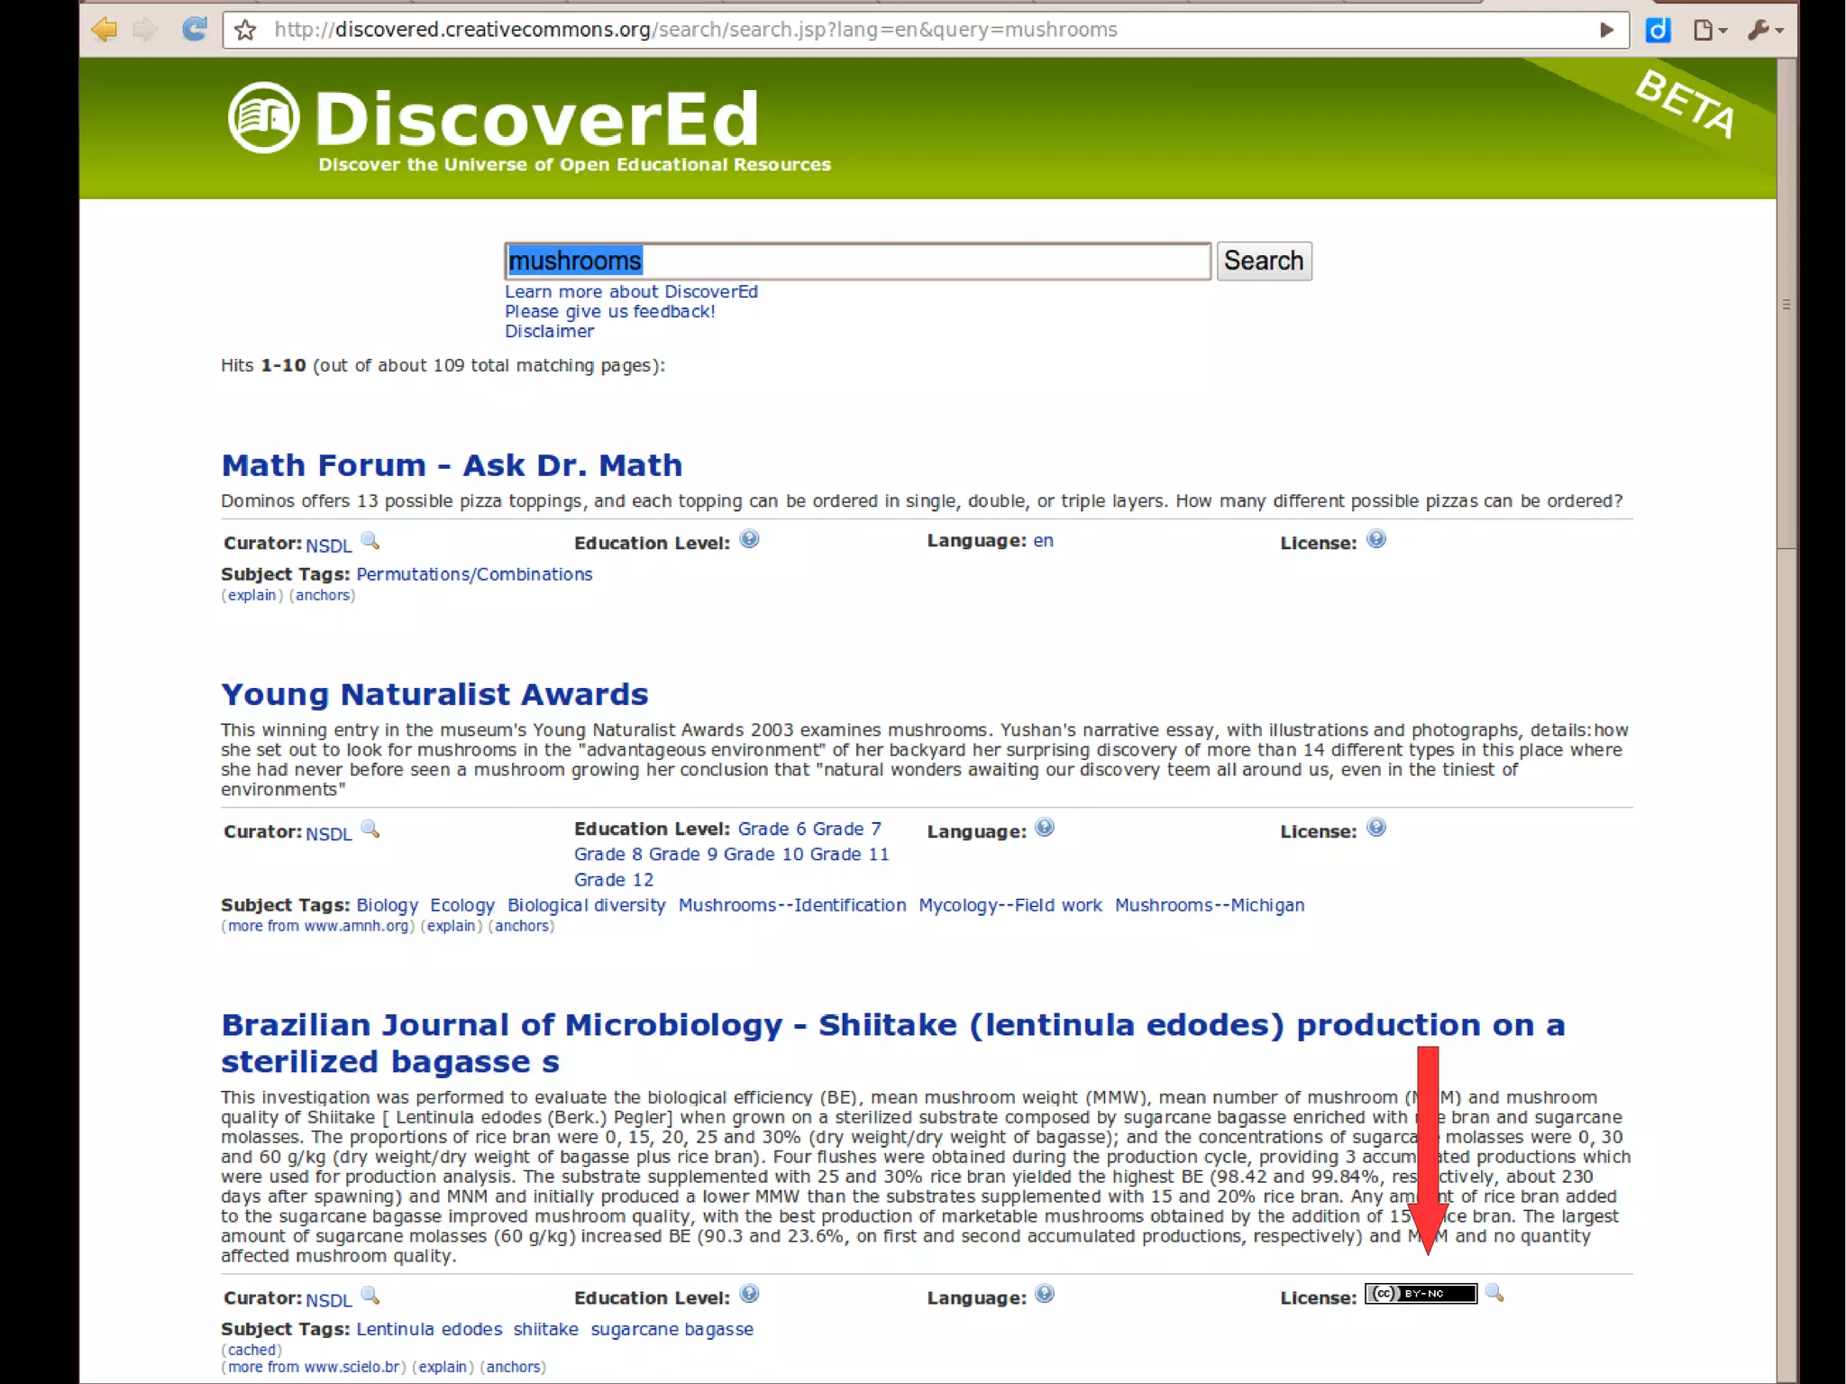Click the CC BY-NC license badge
The height and width of the screenshot is (1384, 1846).
point(1421,1294)
